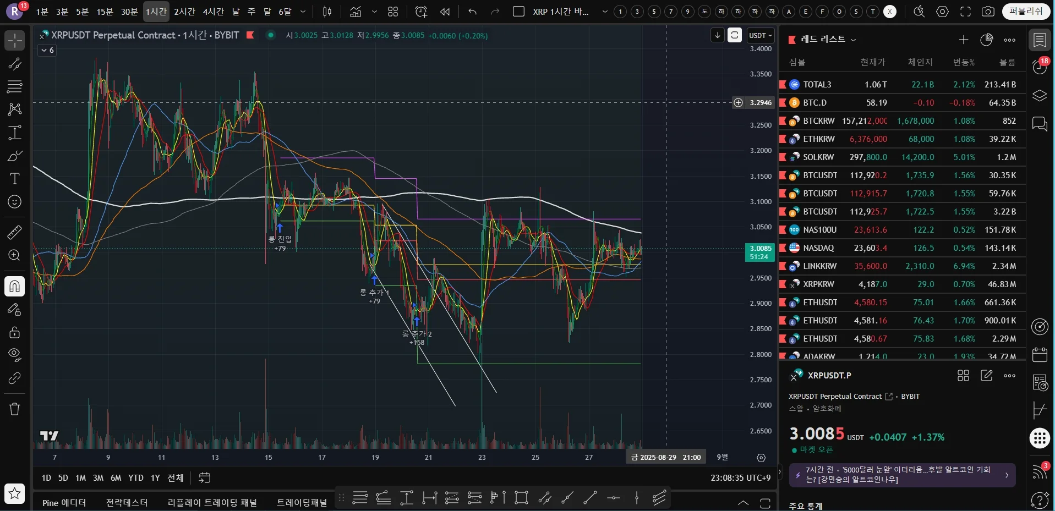This screenshot has width=1055, height=511.
Task: Expand the indicators favorites dropdown arrow
Action: coord(375,12)
